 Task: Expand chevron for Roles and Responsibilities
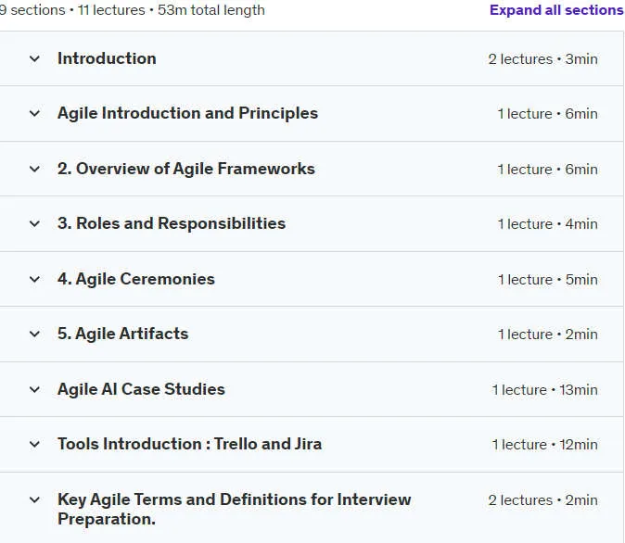pos(34,224)
